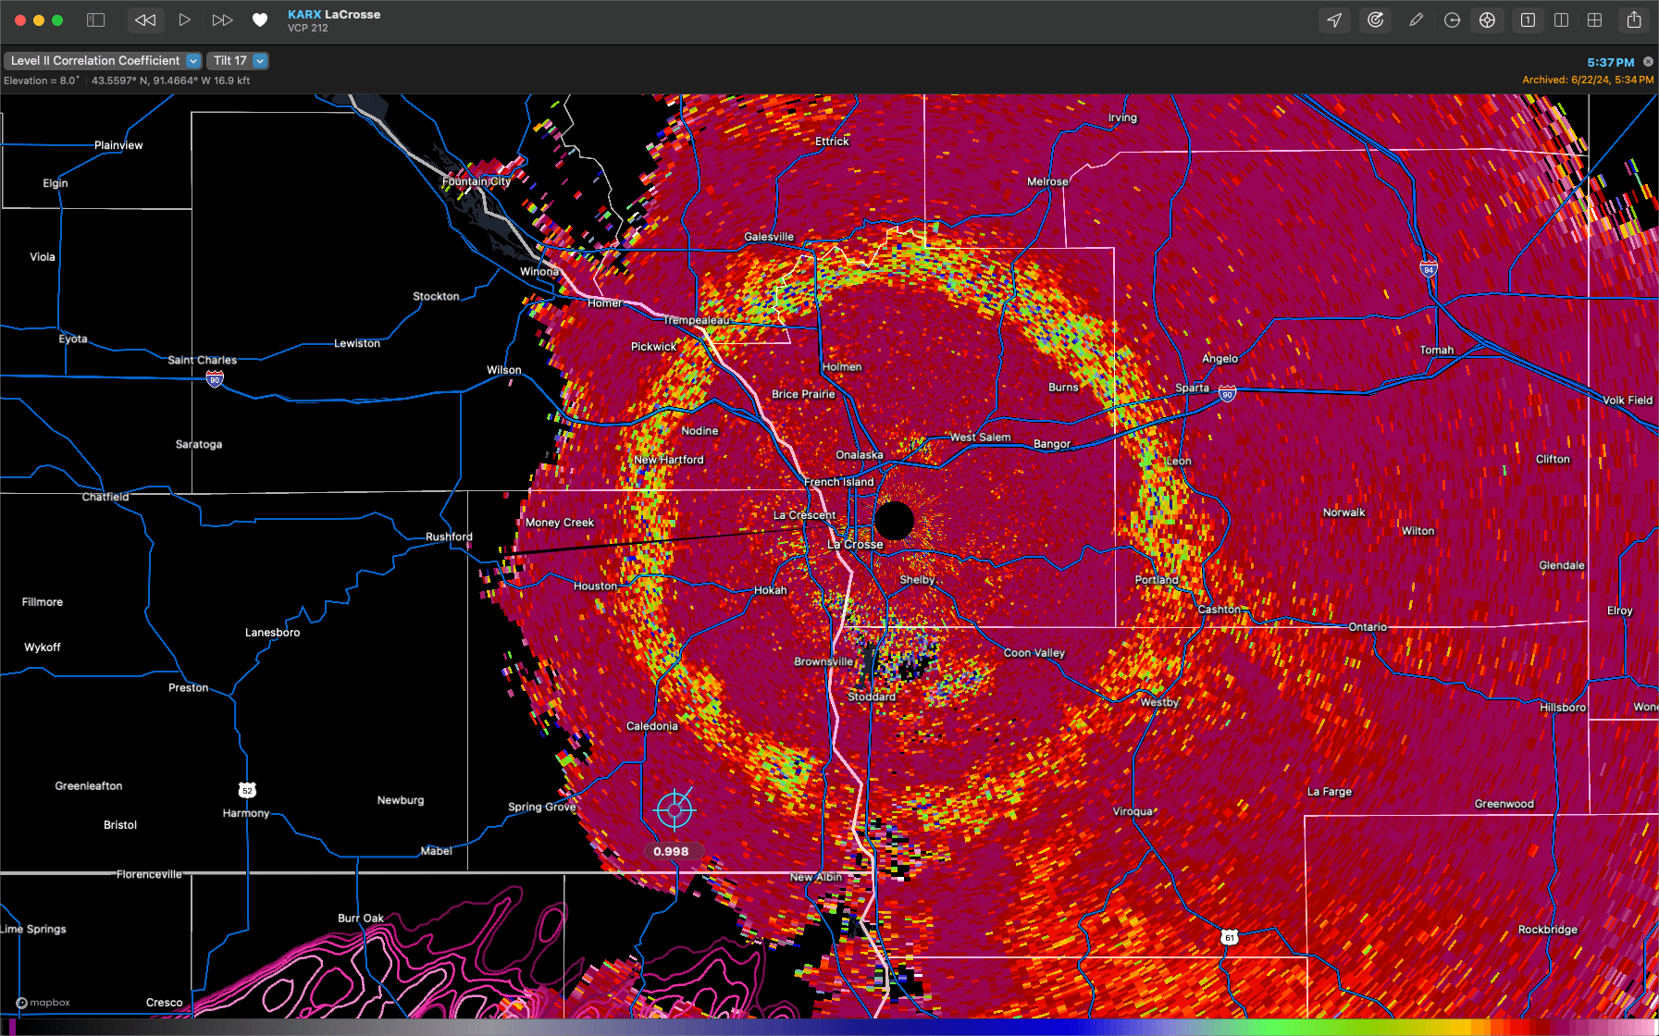1659x1036 pixels.
Task: Switch to four-pane grid layout
Action: click(x=1595, y=19)
